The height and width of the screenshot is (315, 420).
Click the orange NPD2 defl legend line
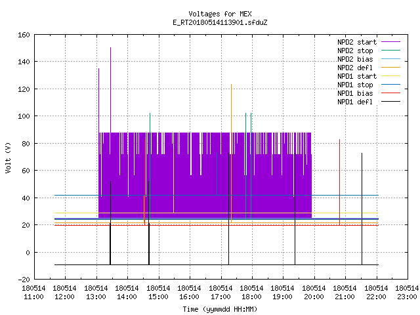click(x=390, y=68)
